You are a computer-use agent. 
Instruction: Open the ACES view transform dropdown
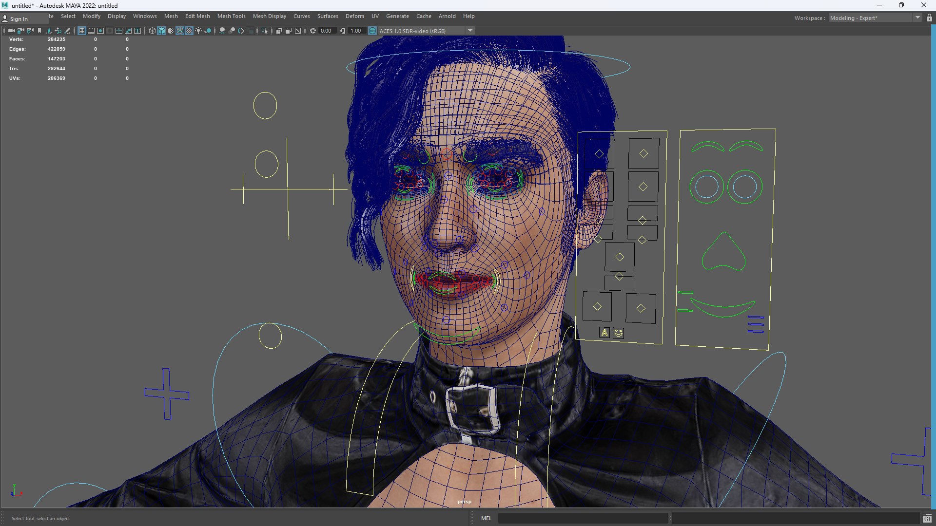click(x=470, y=31)
